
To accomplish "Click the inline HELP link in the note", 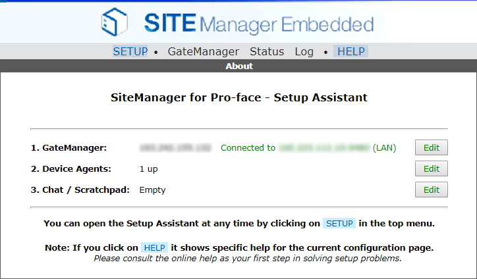I will coord(155,247).
